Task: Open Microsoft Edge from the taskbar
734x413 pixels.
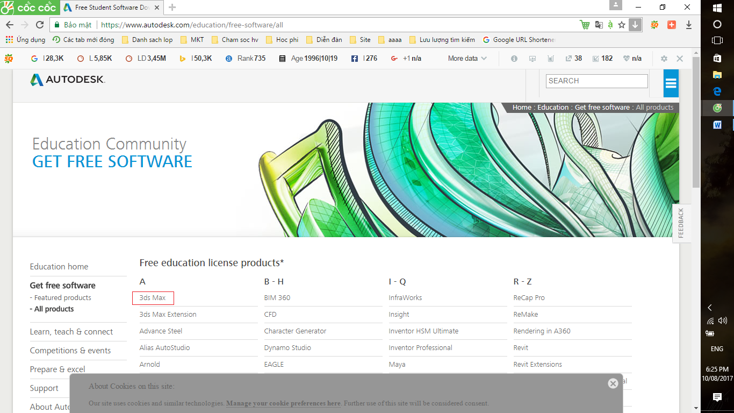Action: pos(717,91)
